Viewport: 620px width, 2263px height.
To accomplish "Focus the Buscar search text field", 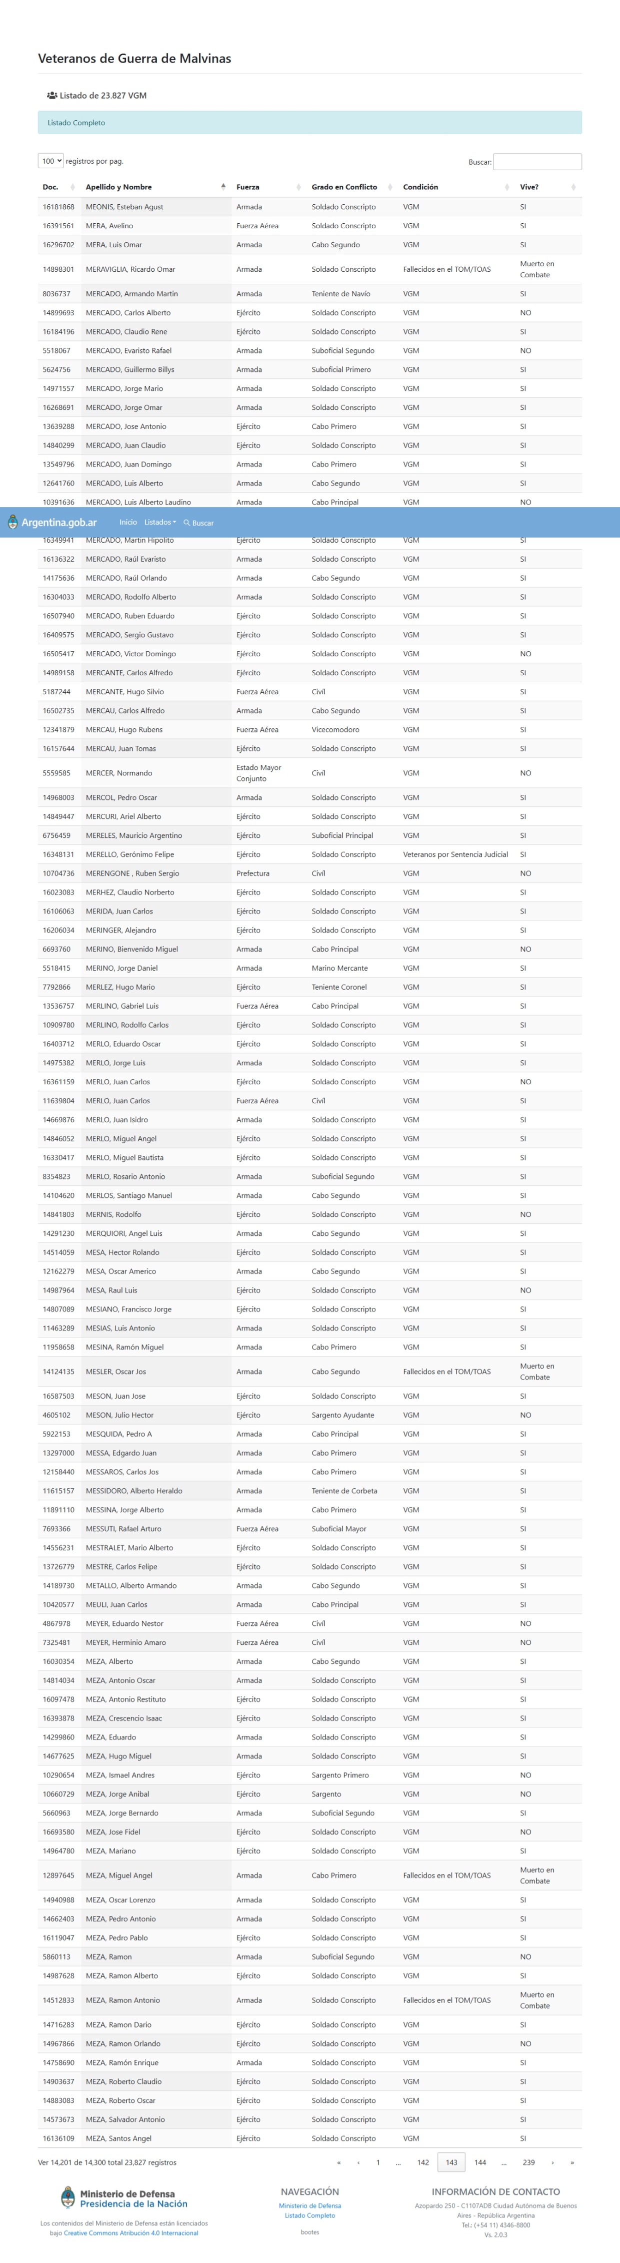I will (536, 162).
